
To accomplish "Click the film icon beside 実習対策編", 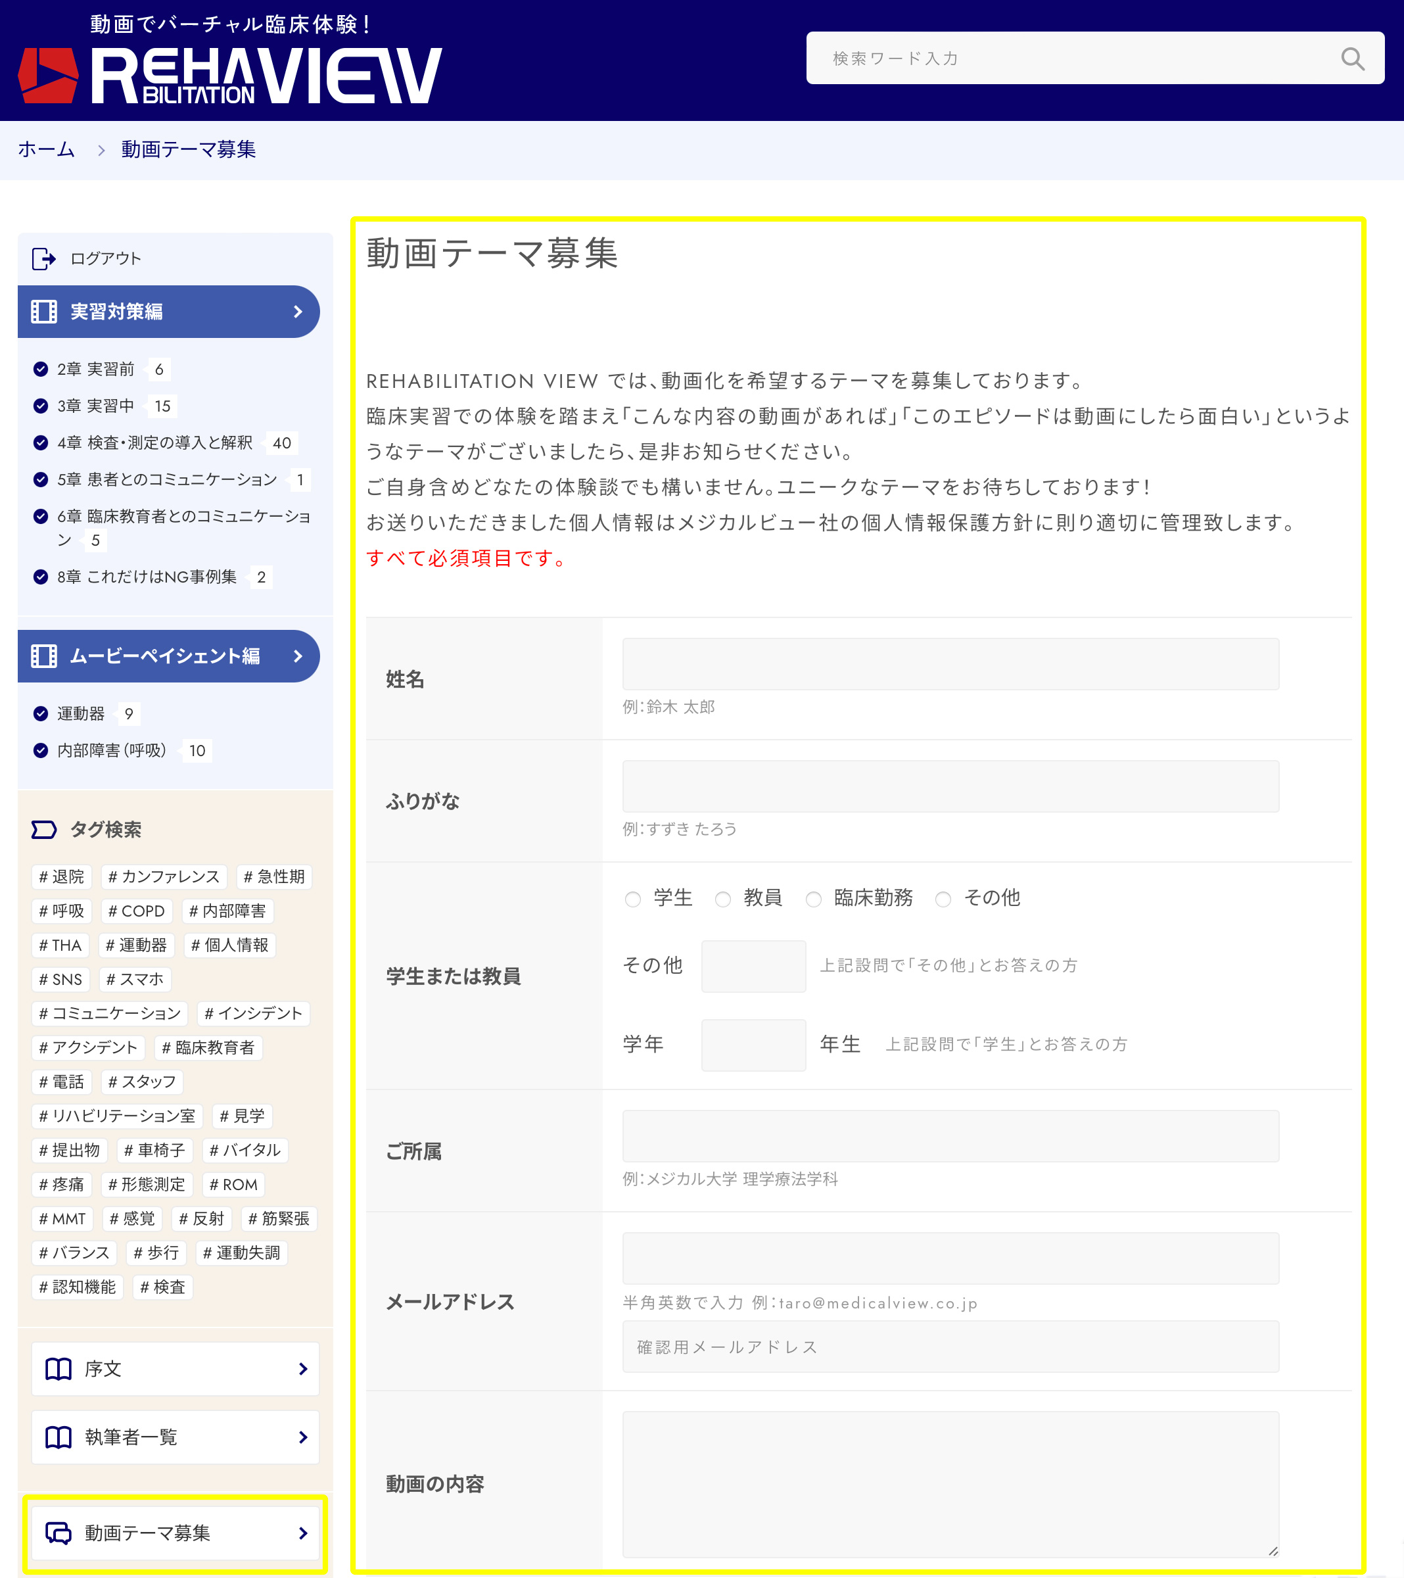I will pos(44,312).
